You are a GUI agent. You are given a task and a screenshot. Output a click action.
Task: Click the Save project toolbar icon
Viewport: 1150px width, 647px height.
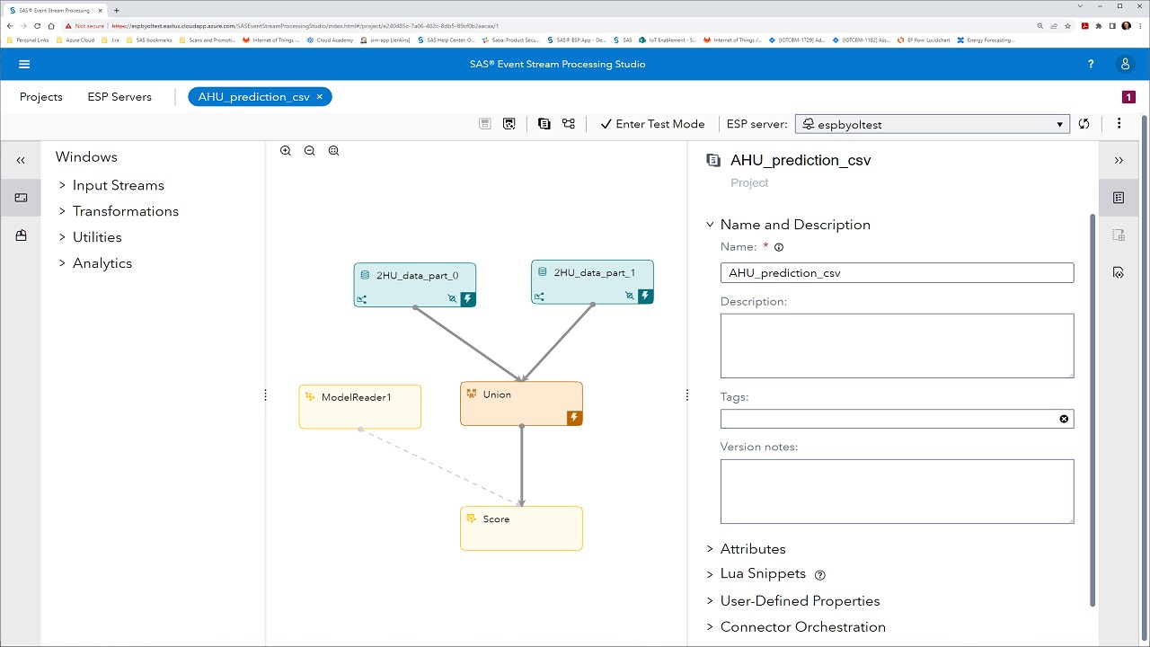point(485,124)
